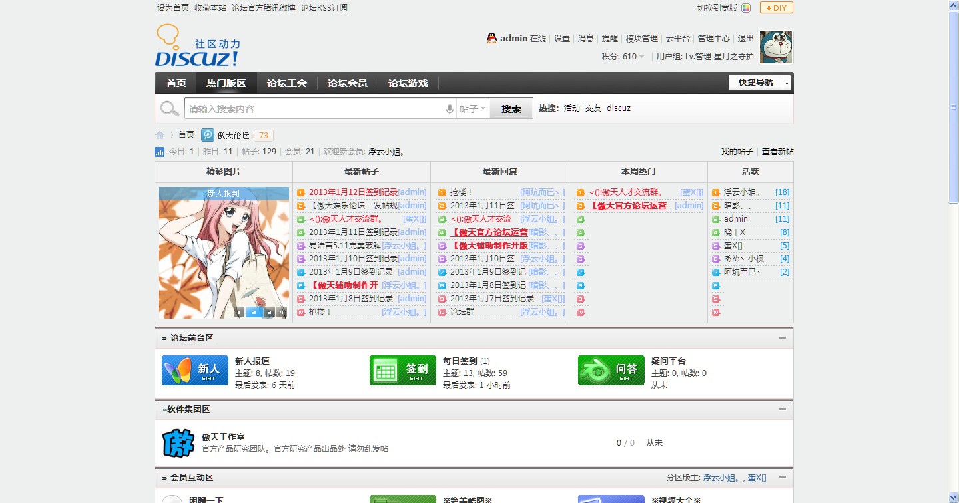Open the 帖子 search type dropdown
Screen dimensions: 959x503
473,109
